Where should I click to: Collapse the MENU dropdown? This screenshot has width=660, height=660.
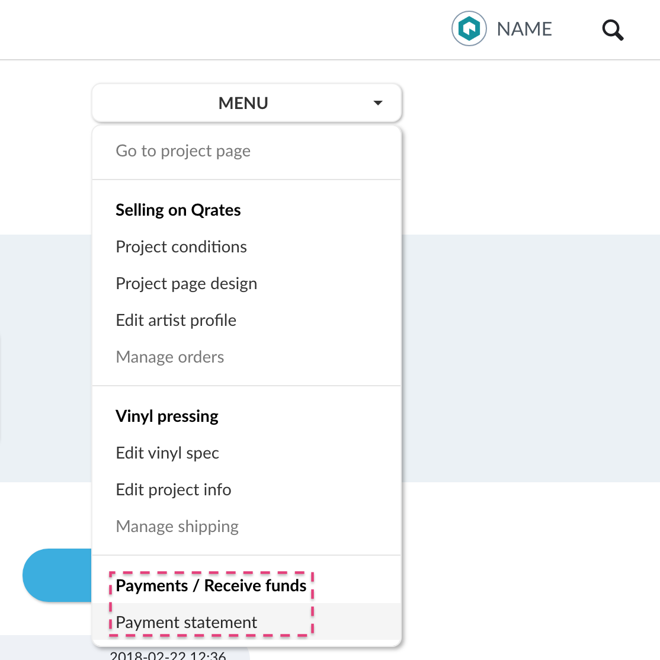click(x=246, y=103)
